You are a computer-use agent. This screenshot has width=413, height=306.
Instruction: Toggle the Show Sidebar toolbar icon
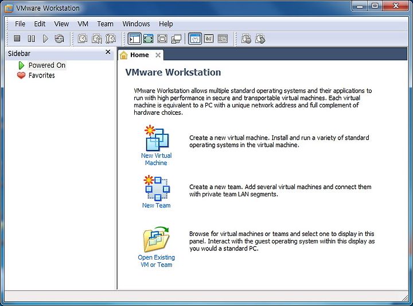tap(135, 38)
